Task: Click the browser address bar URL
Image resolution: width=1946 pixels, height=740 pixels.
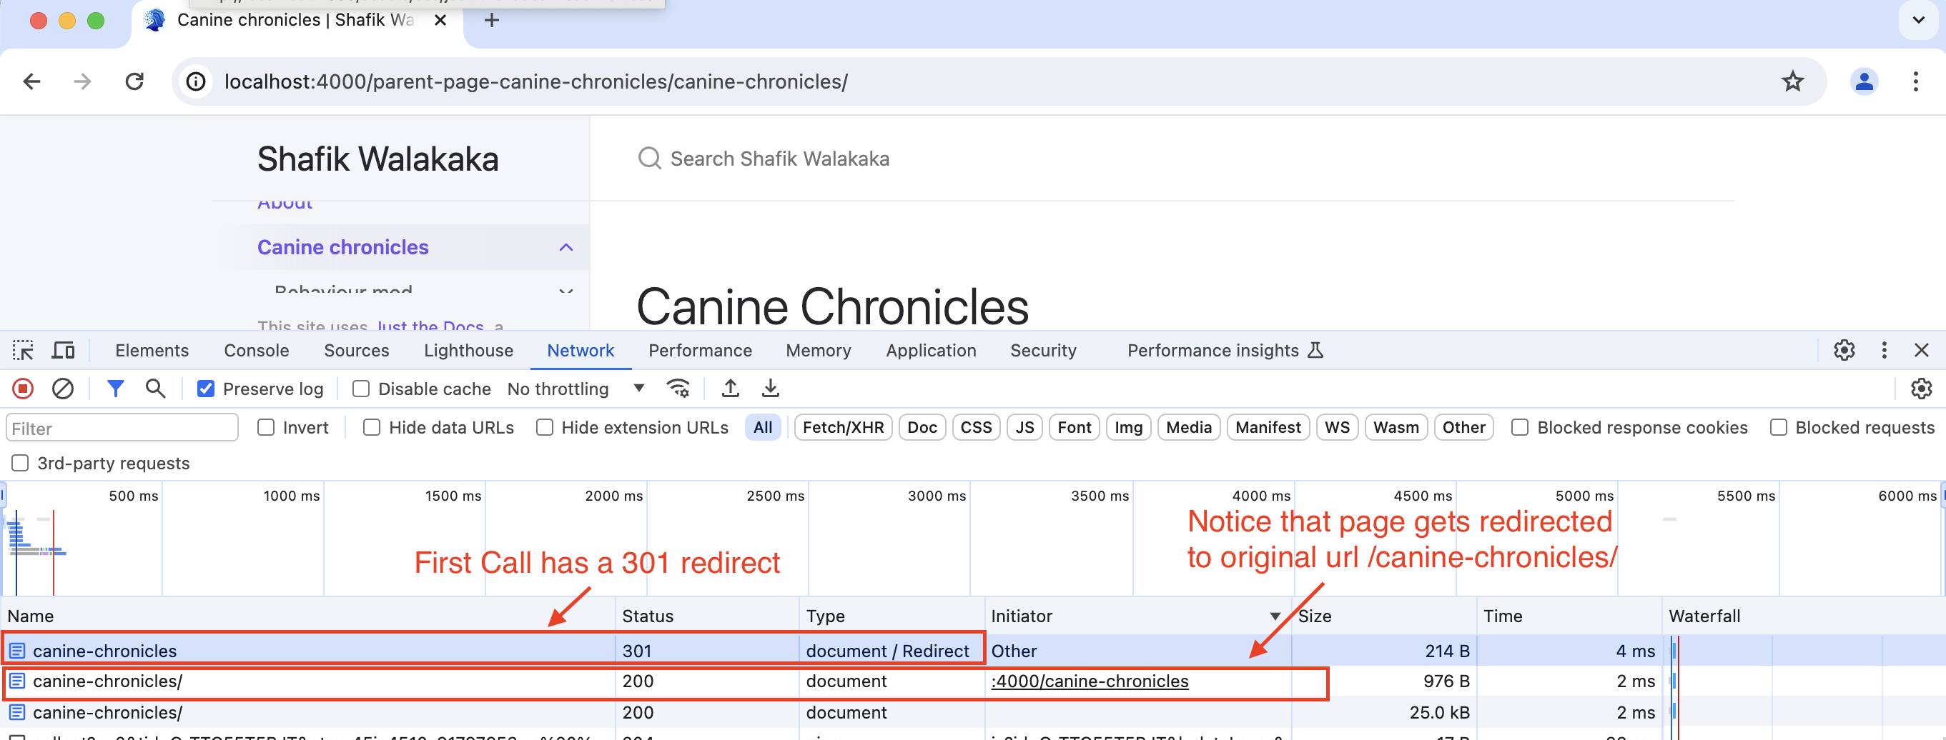Action: [535, 81]
